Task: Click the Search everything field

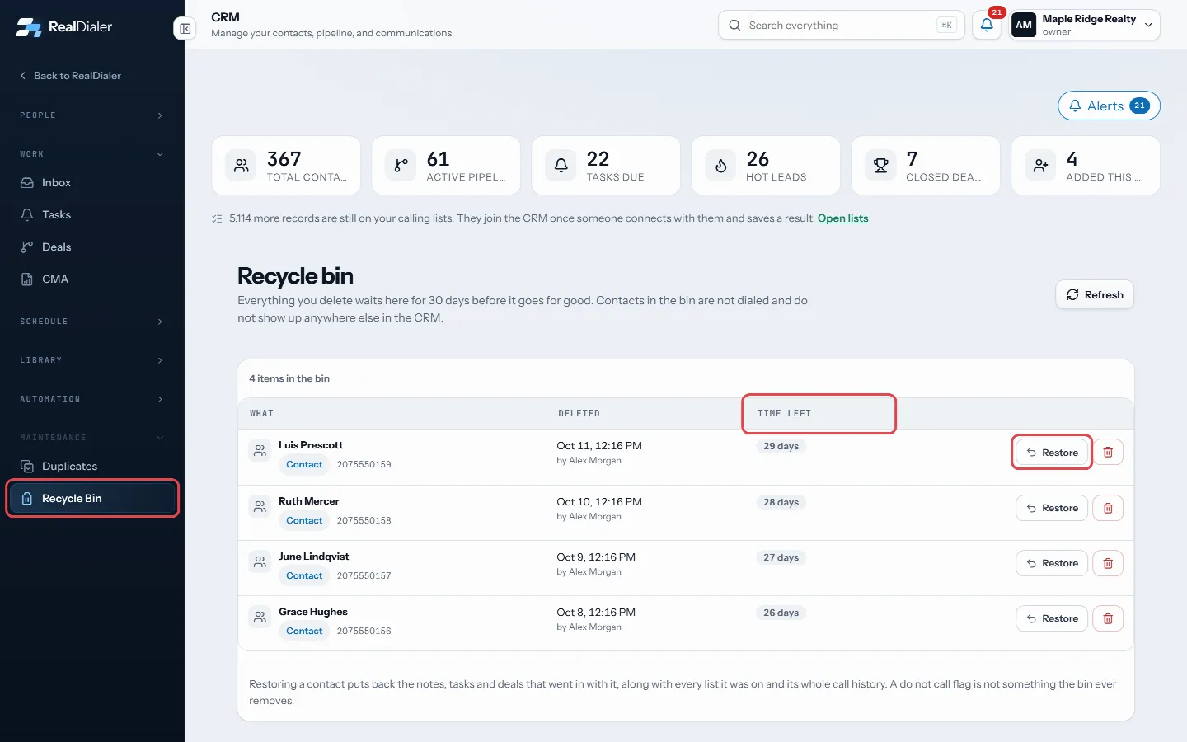Action: click(x=841, y=26)
